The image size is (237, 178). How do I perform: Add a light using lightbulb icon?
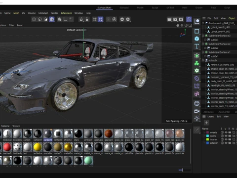tap(197, 118)
